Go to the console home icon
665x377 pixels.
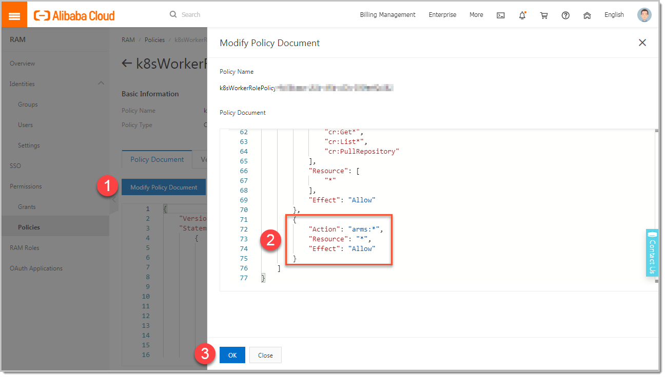pos(587,15)
